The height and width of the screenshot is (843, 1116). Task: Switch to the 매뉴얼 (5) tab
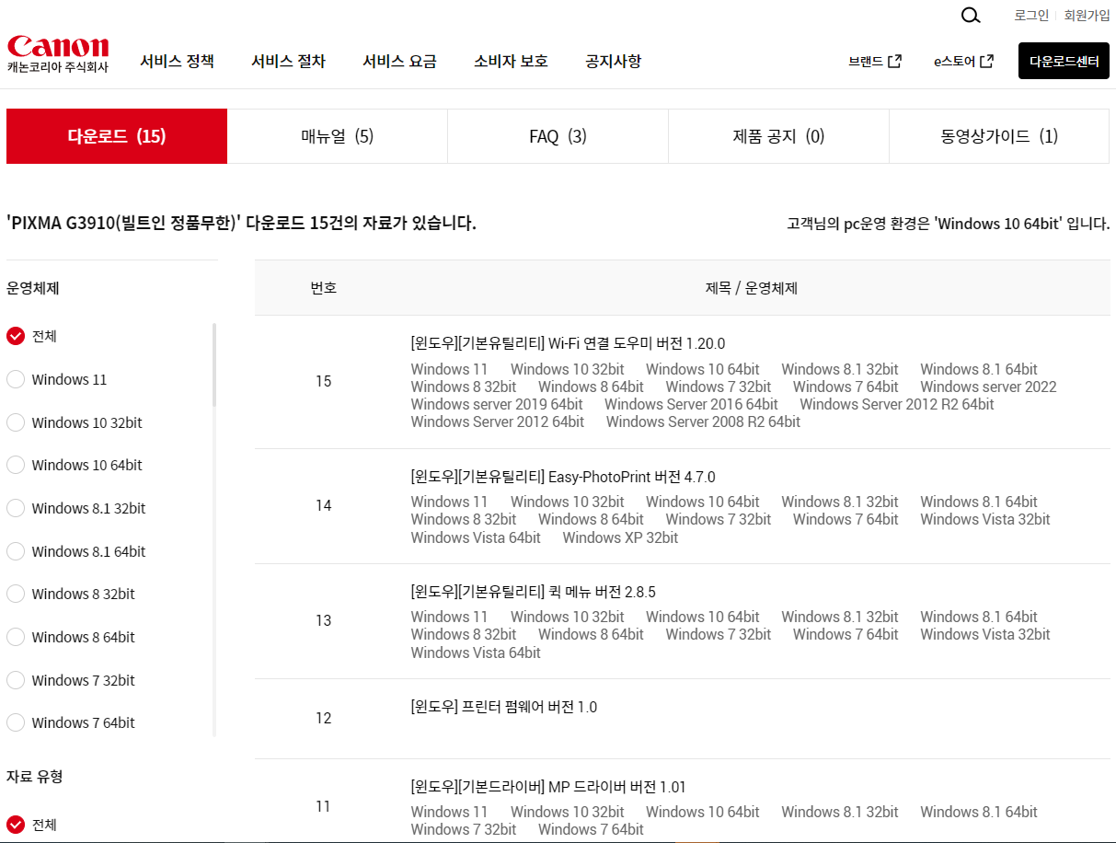pos(338,136)
